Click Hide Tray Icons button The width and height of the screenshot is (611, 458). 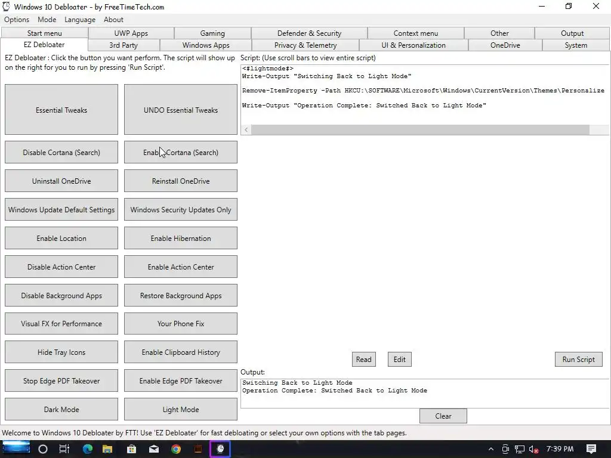tap(61, 352)
